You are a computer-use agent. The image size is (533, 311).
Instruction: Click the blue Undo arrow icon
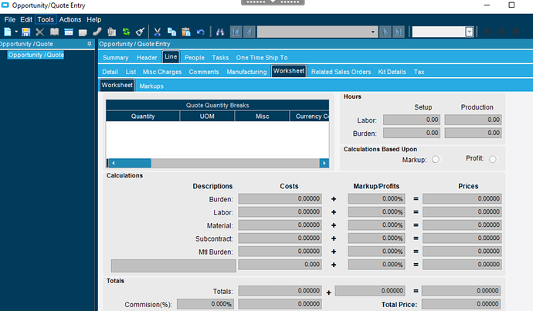pyautogui.click(x=201, y=32)
